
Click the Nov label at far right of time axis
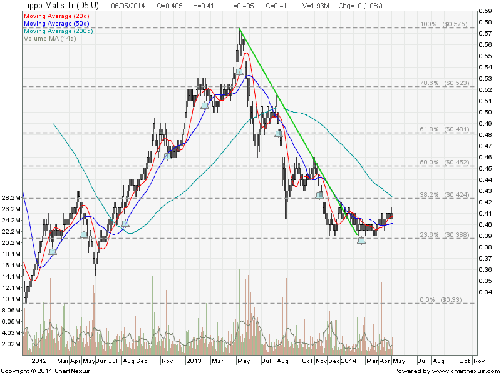coord(479,361)
